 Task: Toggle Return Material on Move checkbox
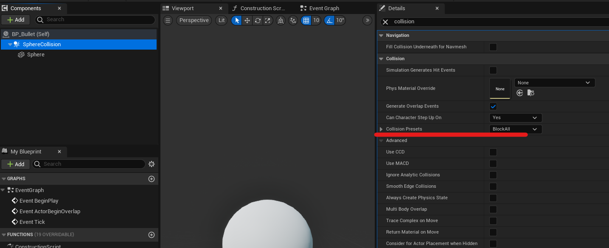[x=493, y=232]
